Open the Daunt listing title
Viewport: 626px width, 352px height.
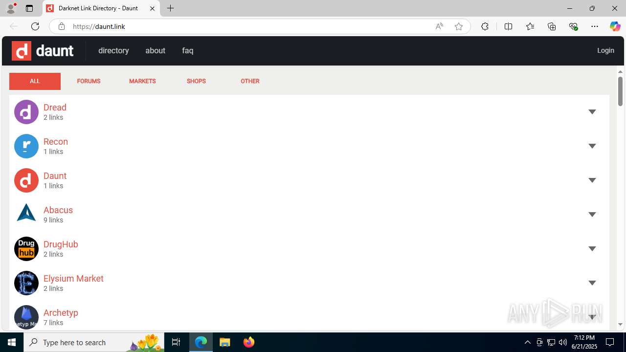pos(55,176)
